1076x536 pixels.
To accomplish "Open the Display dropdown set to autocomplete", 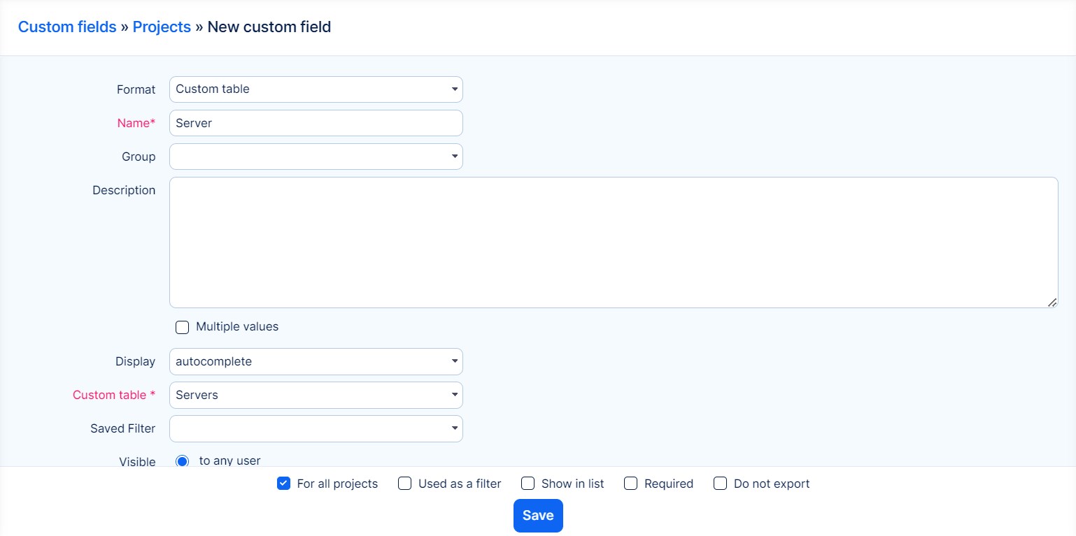I will [316, 362].
